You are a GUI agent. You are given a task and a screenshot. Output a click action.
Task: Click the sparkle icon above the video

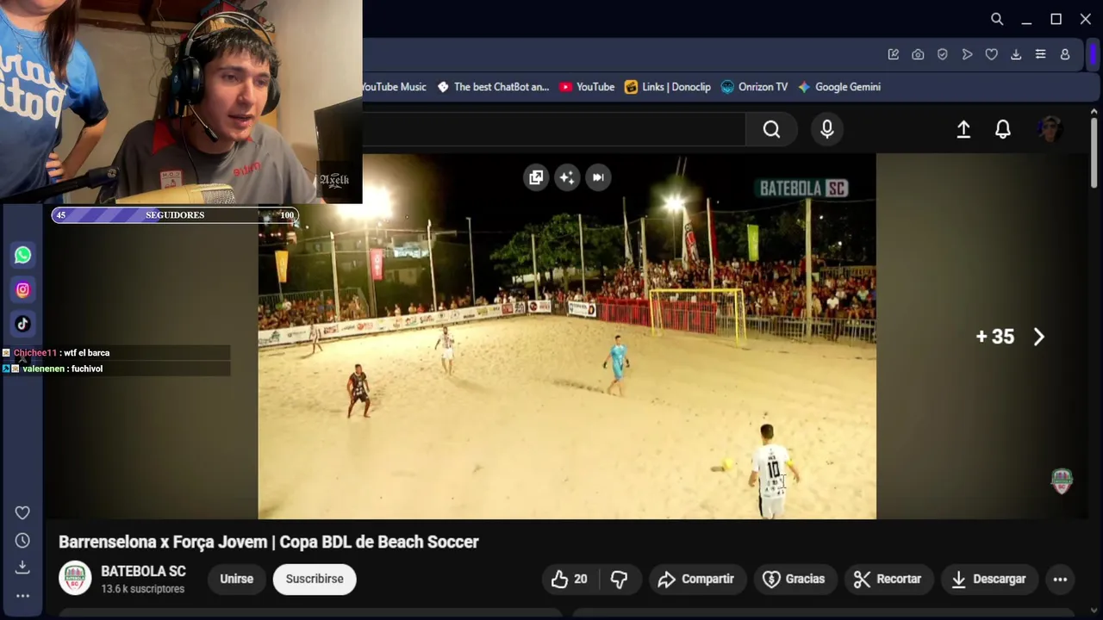(x=567, y=177)
